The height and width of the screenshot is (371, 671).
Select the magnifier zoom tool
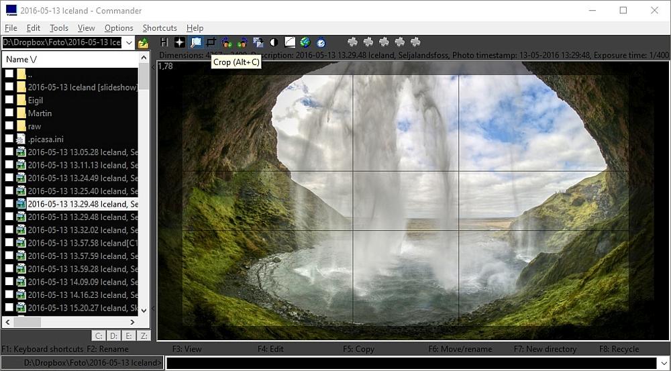[196, 42]
